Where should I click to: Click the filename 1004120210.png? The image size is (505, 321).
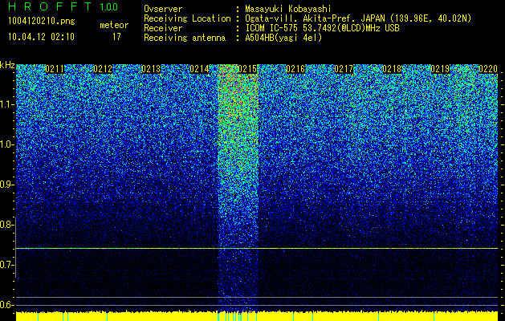(42, 22)
